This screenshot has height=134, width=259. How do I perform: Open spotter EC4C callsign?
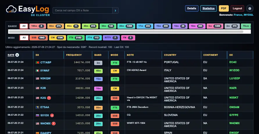click(x=233, y=62)
